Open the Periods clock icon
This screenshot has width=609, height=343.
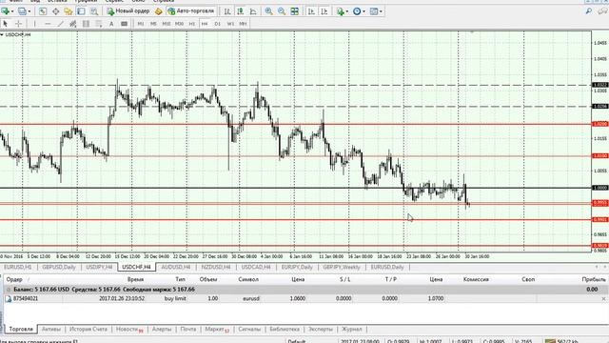point(357,11)
